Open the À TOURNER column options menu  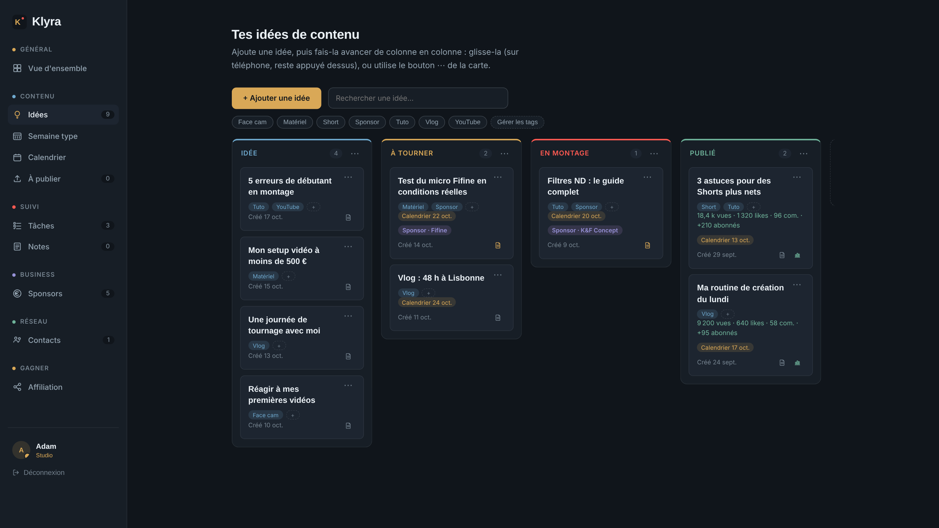point(504,154)
